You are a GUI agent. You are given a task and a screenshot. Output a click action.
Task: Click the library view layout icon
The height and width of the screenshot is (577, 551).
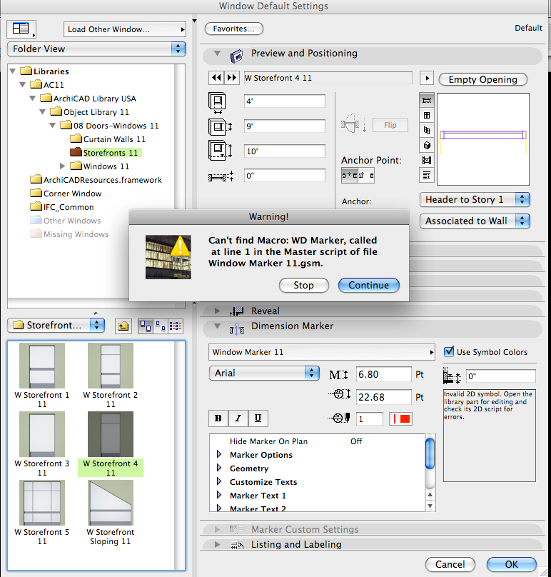pyautogui.click(x=21, y=29)
